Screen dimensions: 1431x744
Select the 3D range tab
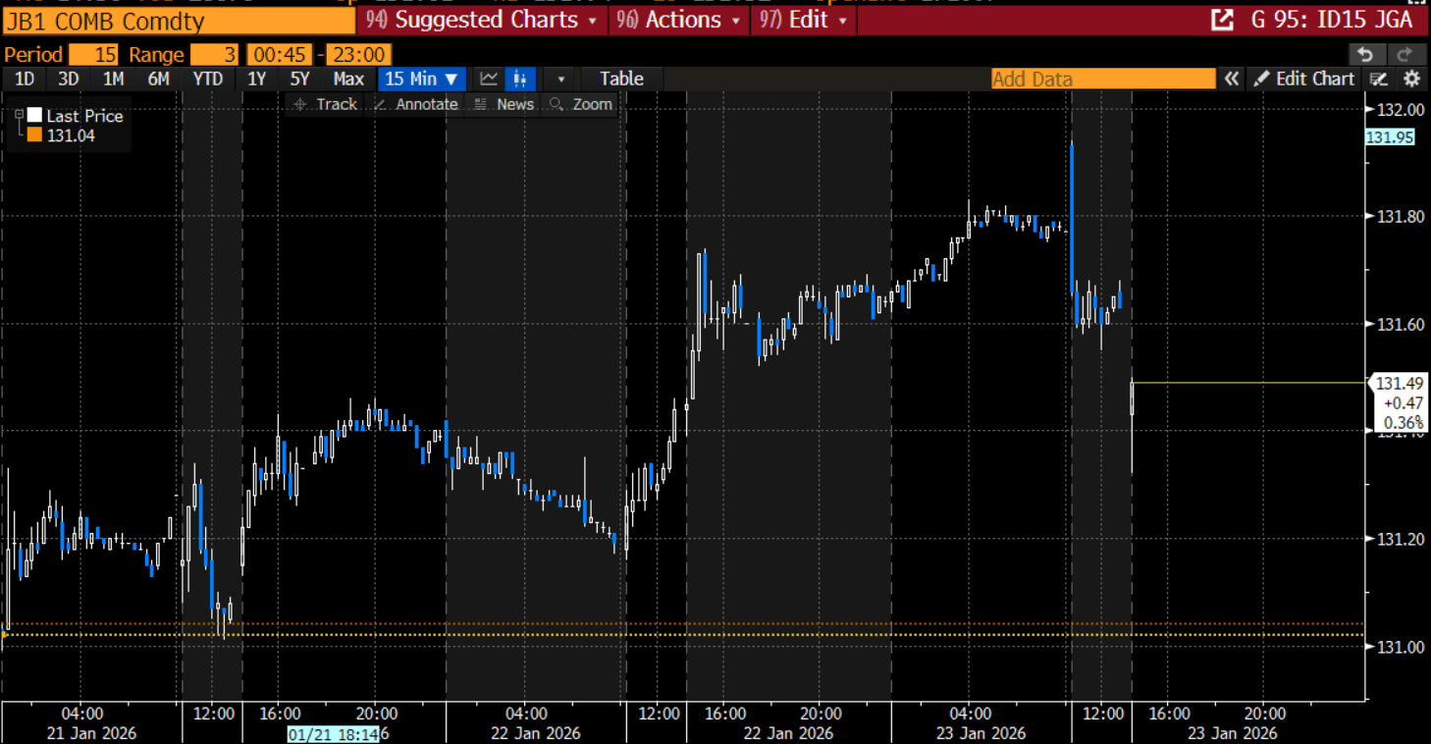click(x=69, y=80)
